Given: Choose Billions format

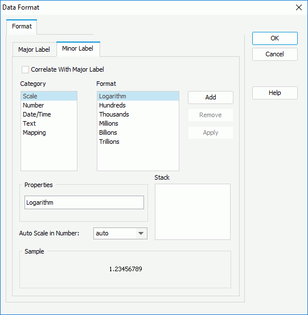Looking at the screenshot, I should coord(138,132).
